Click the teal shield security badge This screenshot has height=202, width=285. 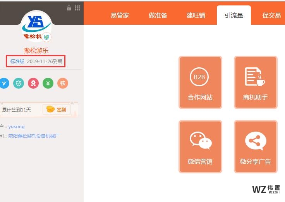point(19,83)
